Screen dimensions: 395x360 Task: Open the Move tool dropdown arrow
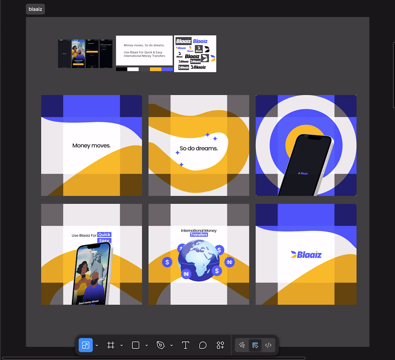pyautogui.click(x=97, y=345)
